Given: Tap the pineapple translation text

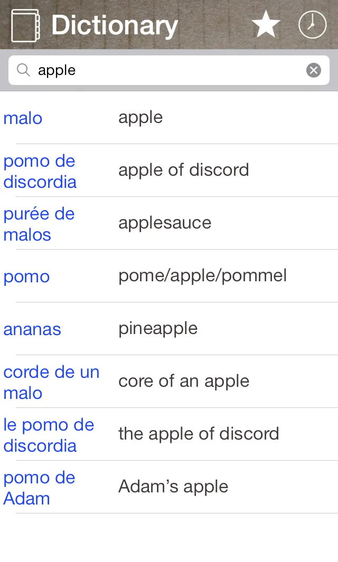Looking at the screenshot, I should 158,329.
